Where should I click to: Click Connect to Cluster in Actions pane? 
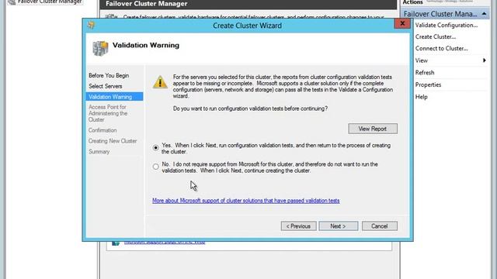click(442, 49)
